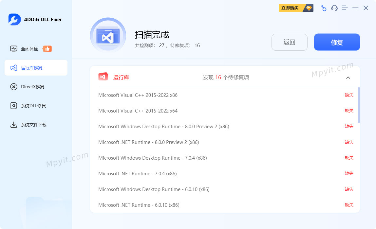Click the 运行库 section title
This screenshot has width=376, height=229.
click(121, 78)
